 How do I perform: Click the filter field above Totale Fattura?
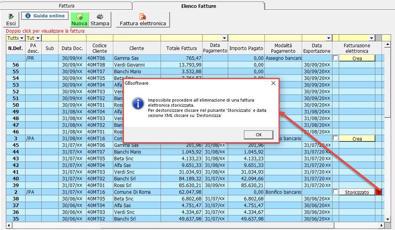tap(181, 38)
